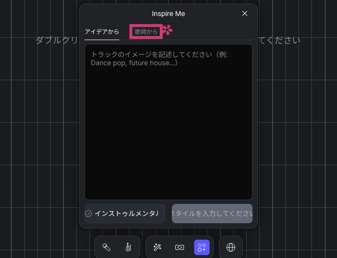The height and width of the screenshot is (258, 337).
Task: Focus the スタイルを入力 style field
Action: tap(212, 214)
